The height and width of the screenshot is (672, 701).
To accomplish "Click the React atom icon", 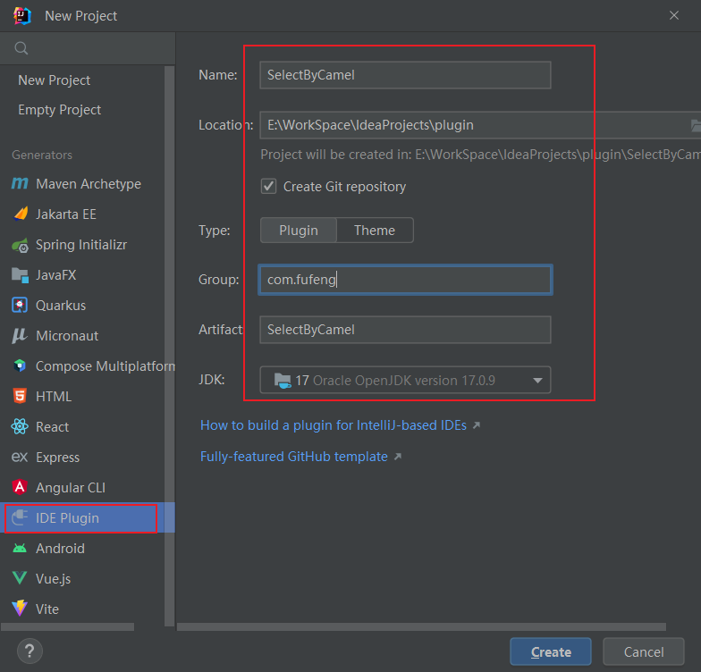I will click(20, 426).
